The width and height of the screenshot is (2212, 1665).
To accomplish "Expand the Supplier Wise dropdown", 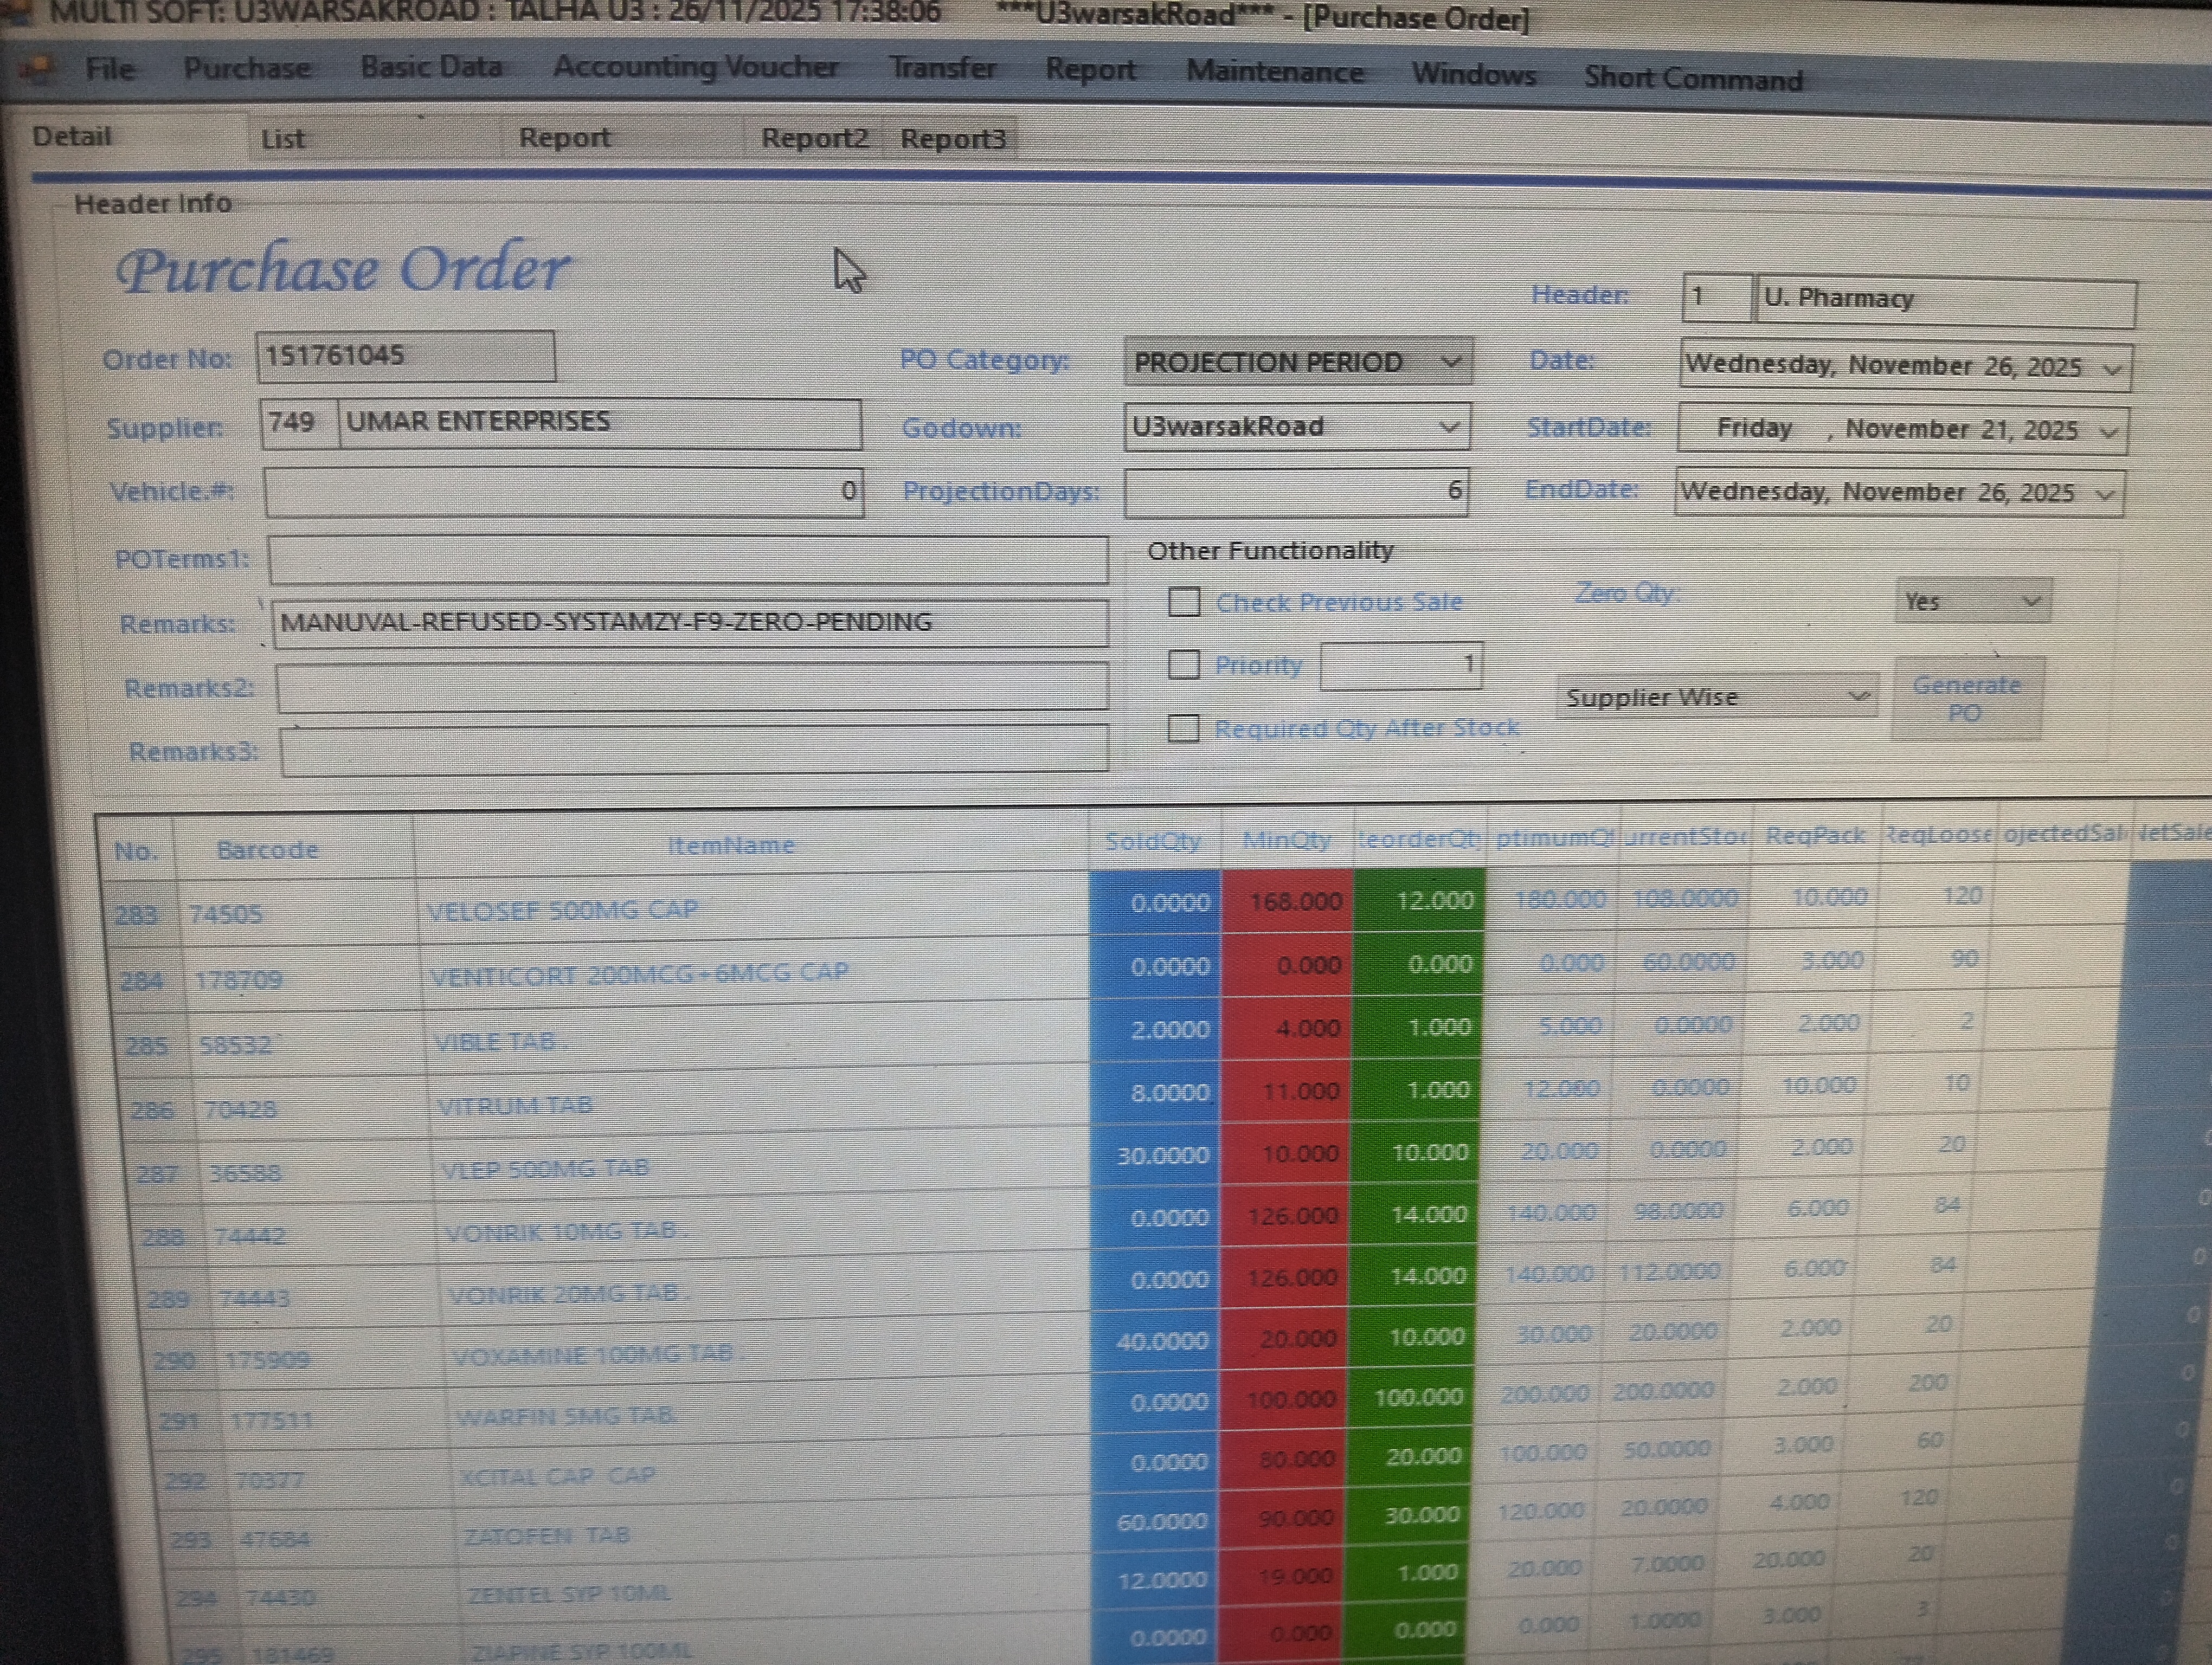I will point(1857,696).
